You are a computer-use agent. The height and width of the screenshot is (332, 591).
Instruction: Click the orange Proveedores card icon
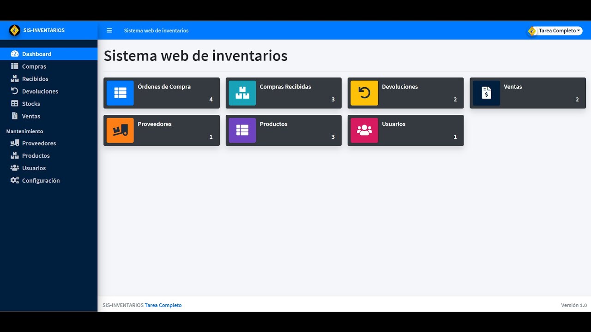tap(120, 130)
